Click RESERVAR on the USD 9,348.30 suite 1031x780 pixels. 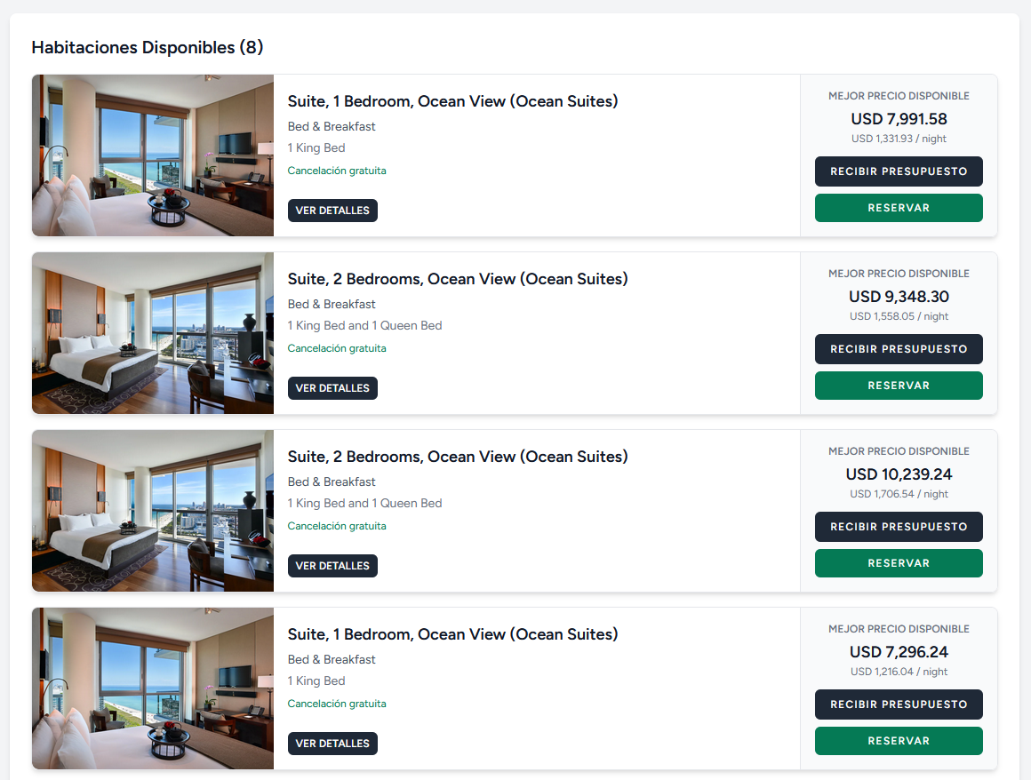click(899, 385)
